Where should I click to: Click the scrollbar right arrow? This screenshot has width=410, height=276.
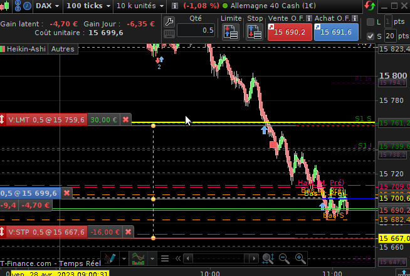(254, 258)
